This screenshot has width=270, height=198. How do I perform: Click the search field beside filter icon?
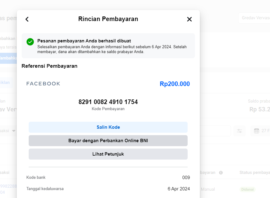[x=215, y=131]
